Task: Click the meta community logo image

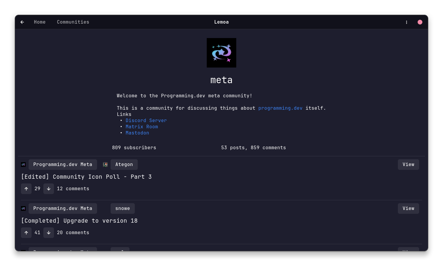Action: click(x=221, y=53)
